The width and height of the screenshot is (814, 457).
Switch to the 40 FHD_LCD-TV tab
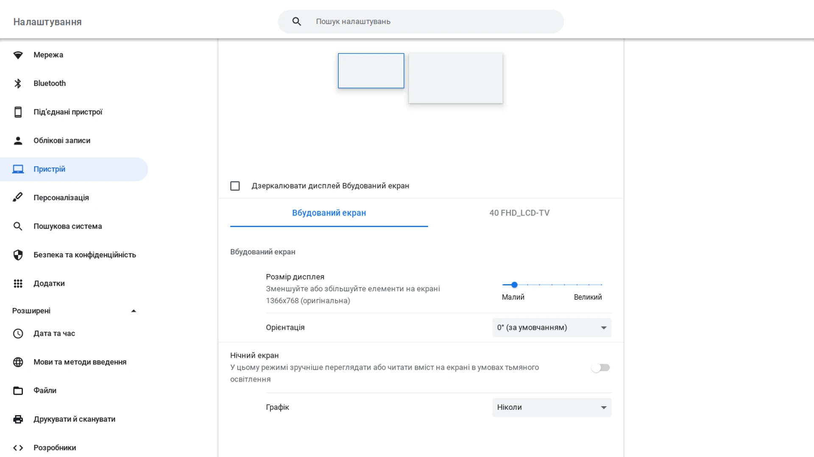point(519,213)
